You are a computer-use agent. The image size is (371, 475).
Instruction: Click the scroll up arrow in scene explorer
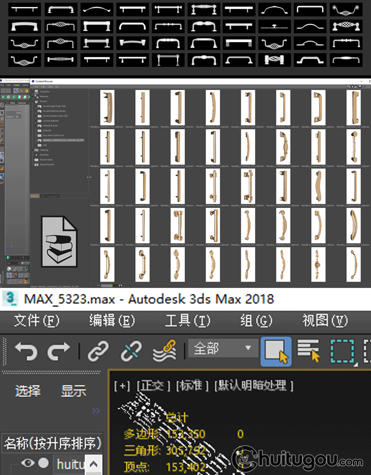(93, 464)
